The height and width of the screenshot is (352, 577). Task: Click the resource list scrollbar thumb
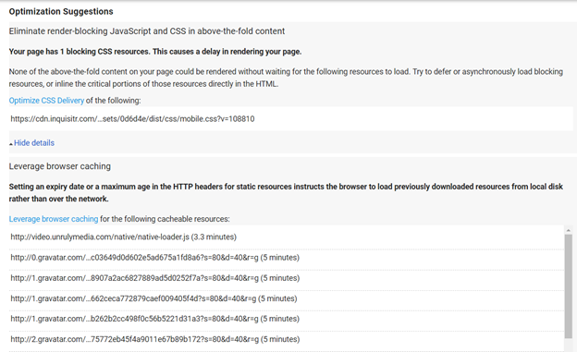coord(568,286)
